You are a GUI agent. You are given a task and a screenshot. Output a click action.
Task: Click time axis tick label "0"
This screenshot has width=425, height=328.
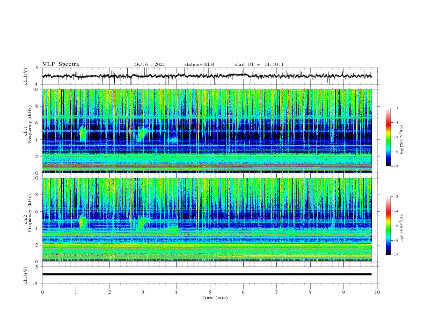point(42,292)
